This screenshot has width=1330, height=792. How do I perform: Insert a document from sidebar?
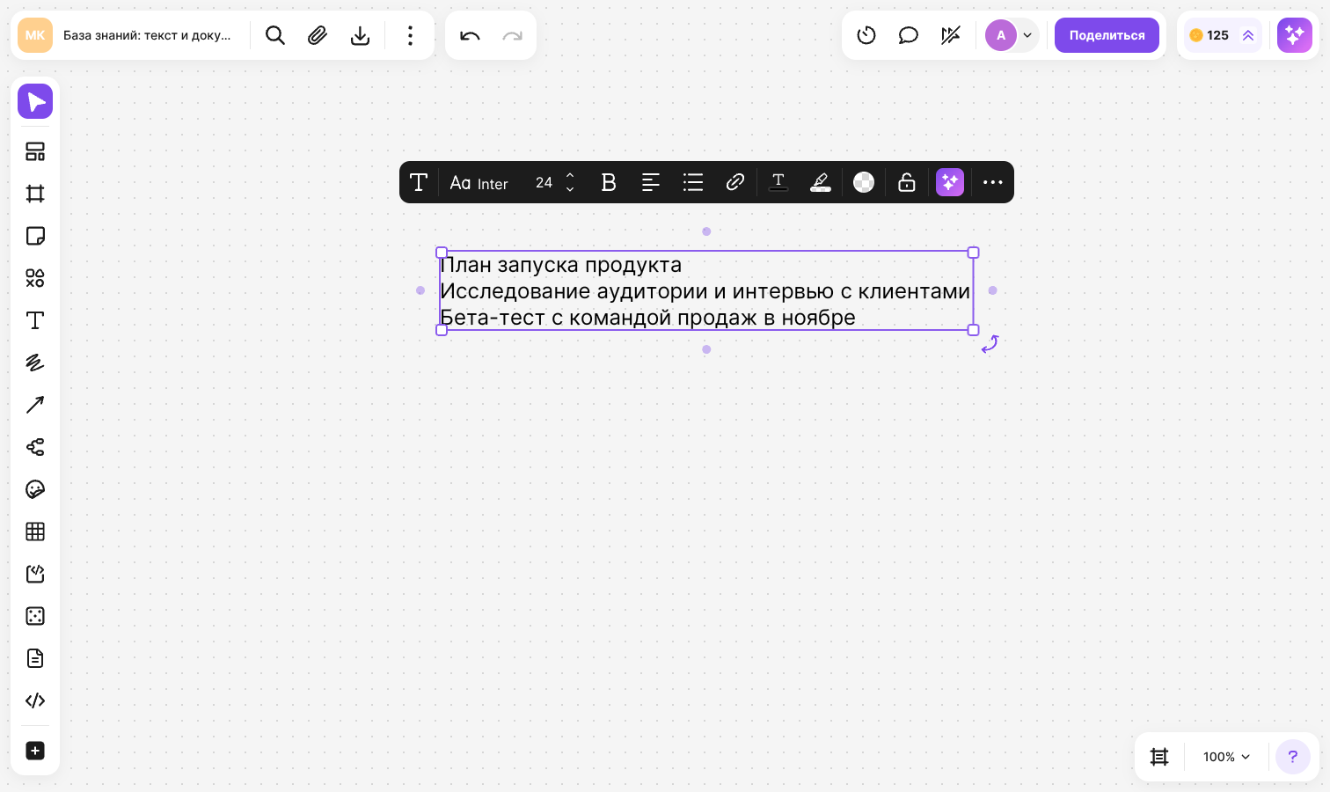(x=35, y=658)
